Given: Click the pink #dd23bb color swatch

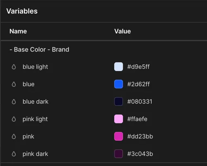Looking at the screenshot, I should (118, 136).
